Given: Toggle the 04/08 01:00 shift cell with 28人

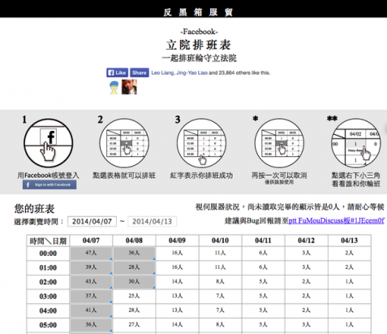Looking at the screenshot, I should click(134, 267).
